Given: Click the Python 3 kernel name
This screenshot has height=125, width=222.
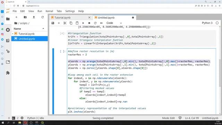Looking at the screenshot, I should 207,23.
